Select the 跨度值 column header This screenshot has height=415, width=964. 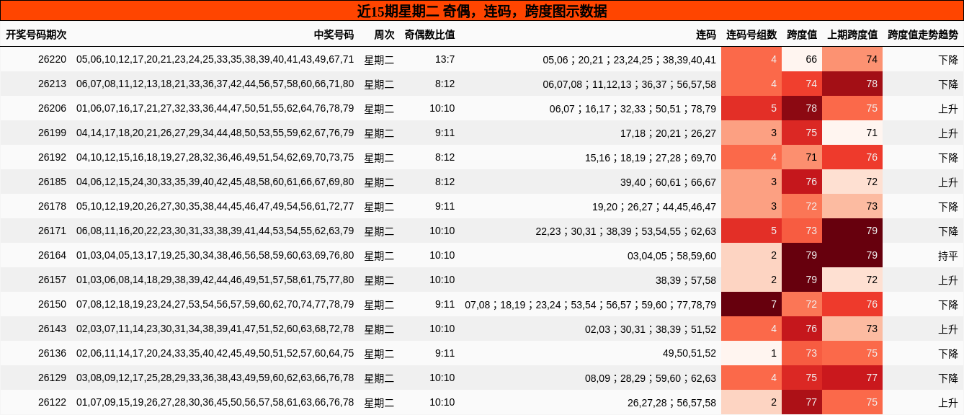point(802,35)
